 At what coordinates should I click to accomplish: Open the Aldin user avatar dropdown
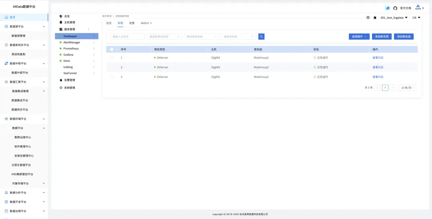(x=420, y=8)
